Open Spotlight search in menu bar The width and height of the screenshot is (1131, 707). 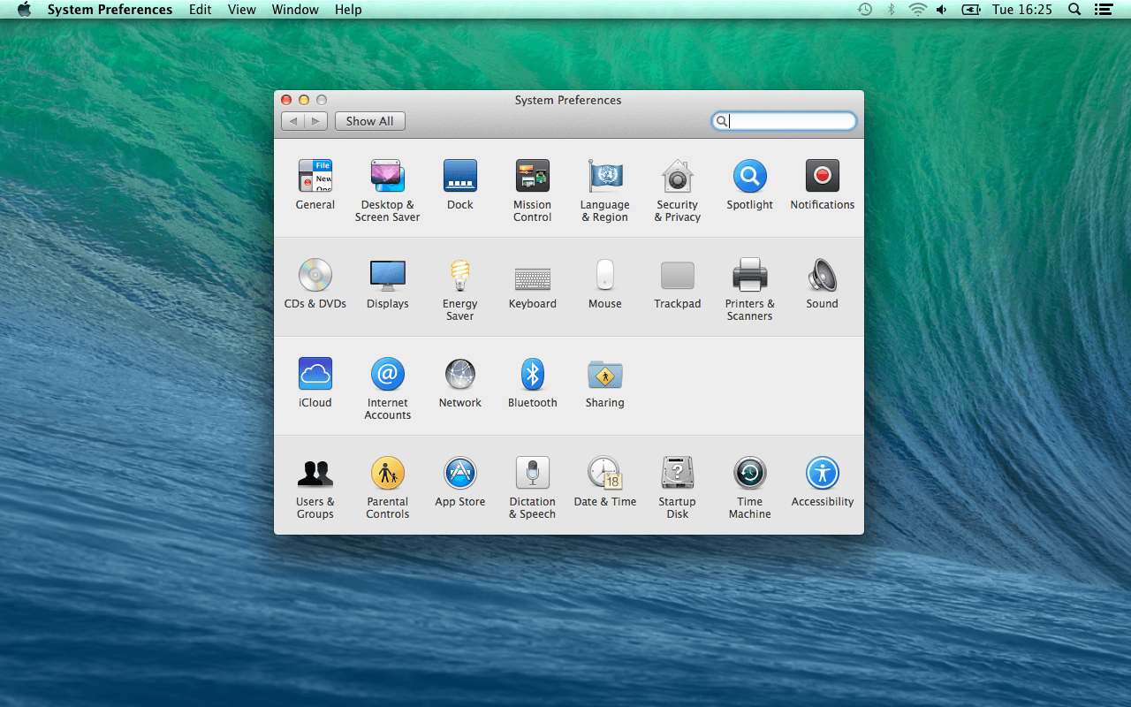1074,10
